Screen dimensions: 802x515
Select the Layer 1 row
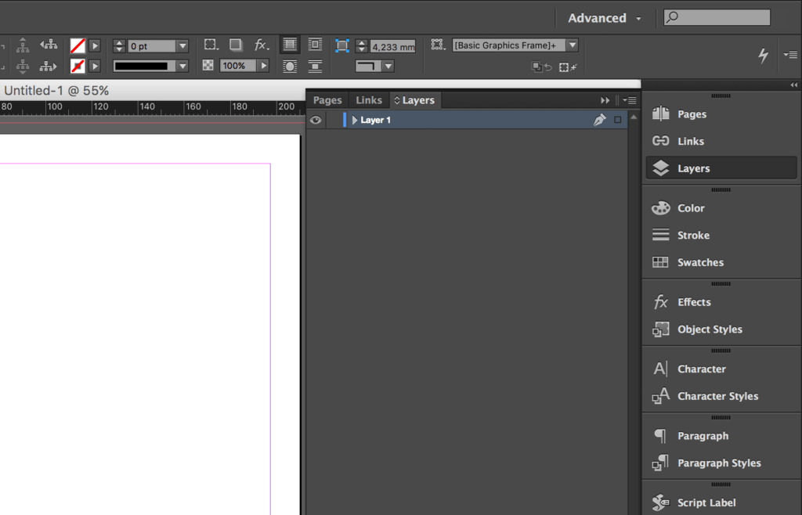(467, 120)
